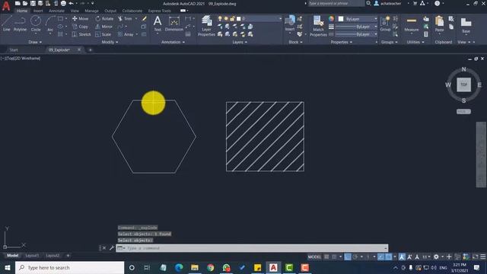
Task: Expand the Block panel
Action: pyautogui.click(x=295, y=42)
